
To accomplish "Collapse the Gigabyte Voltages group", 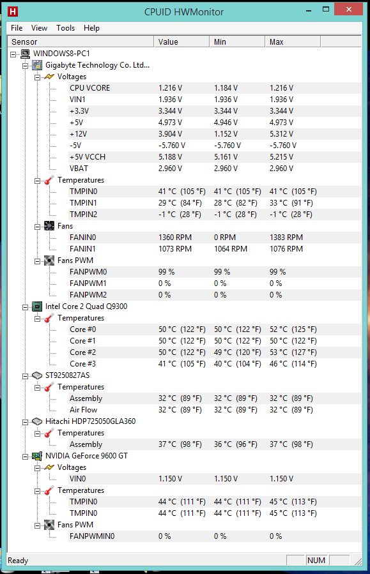I will pyautogui.click(x=37, y=77).
